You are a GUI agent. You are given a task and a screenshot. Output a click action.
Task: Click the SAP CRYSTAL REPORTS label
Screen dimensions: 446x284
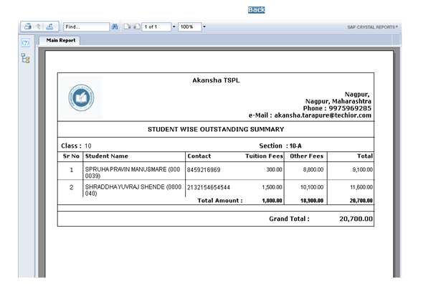click(x=372, y=27)
